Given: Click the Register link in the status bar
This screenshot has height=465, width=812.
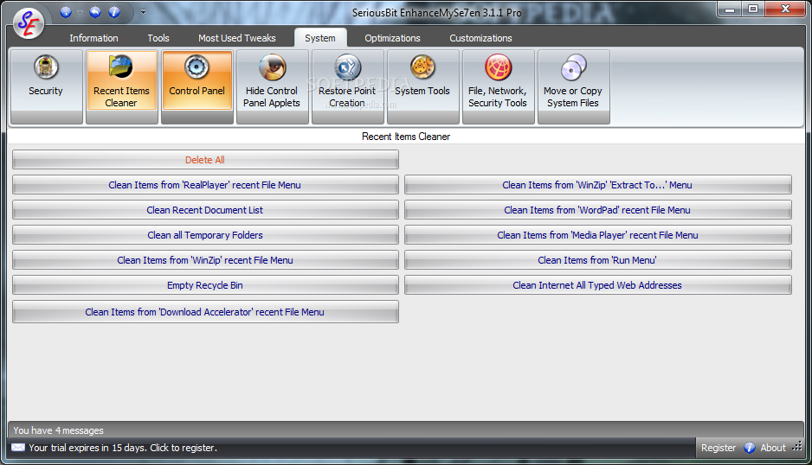Looking at the screenshot, I should coord(719,448).
